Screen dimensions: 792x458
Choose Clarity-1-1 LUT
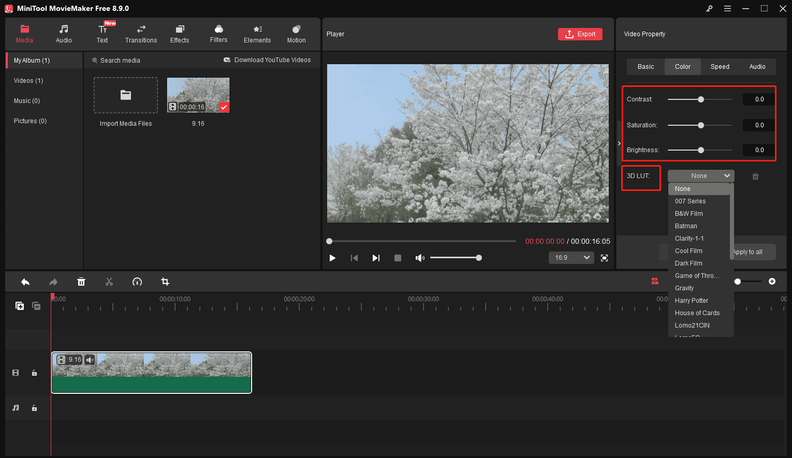click(699, 239)
